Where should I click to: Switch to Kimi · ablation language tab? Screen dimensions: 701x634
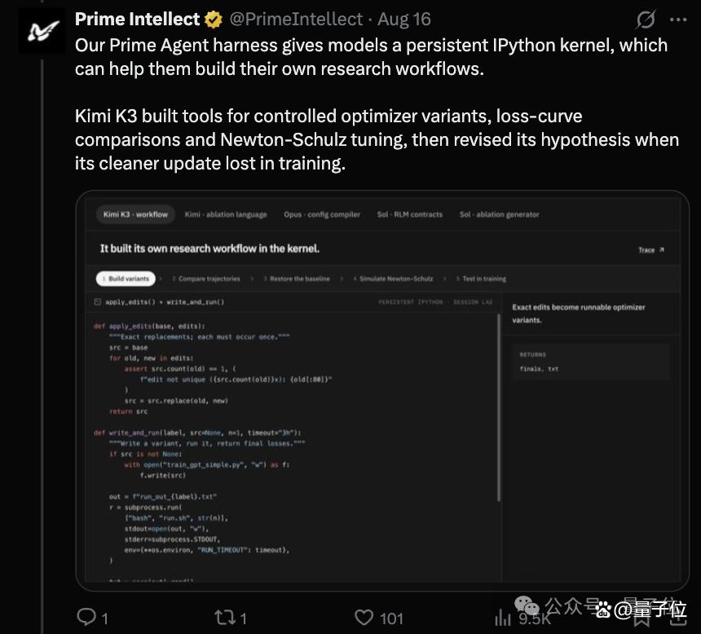point(226,214)
